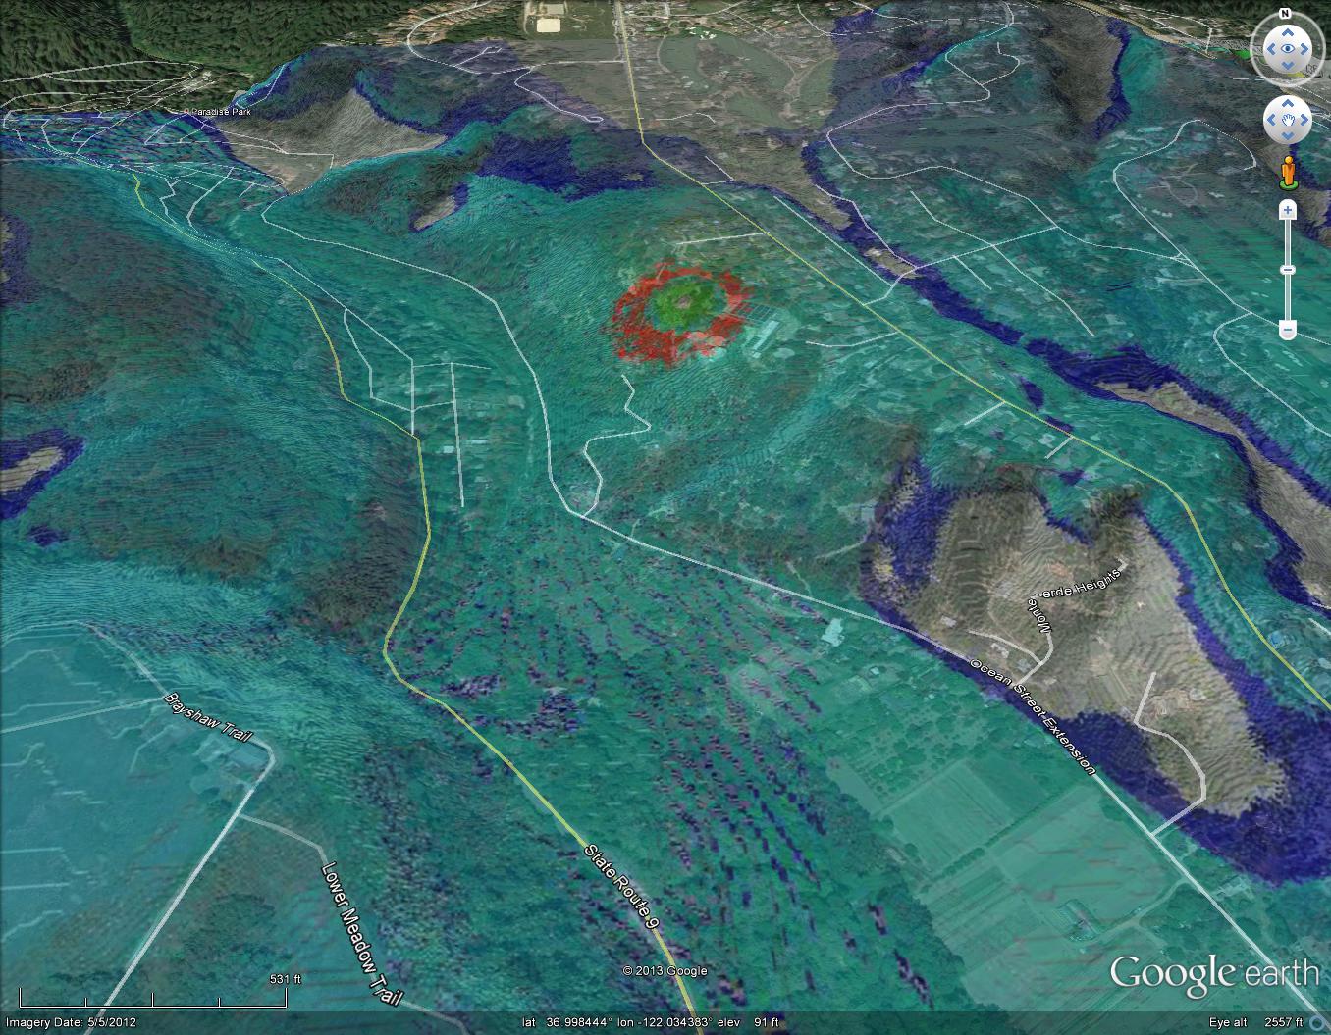Click the hand icon in the Move joystick
Image resolution: width=1331 pixels, height=1035 pixels.
coord(1286,121)
